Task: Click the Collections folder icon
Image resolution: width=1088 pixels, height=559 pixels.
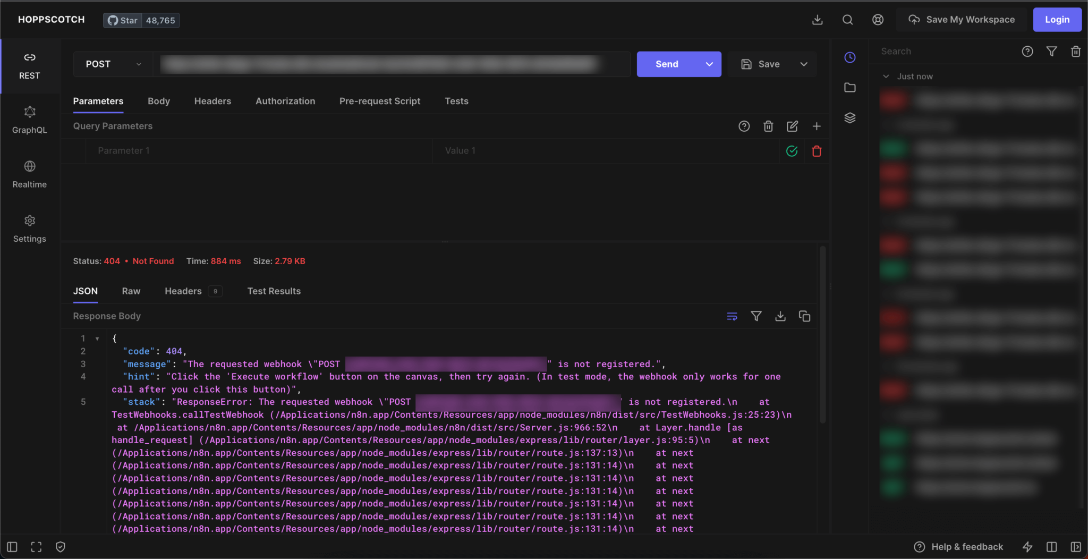Action: coord(850,88)
